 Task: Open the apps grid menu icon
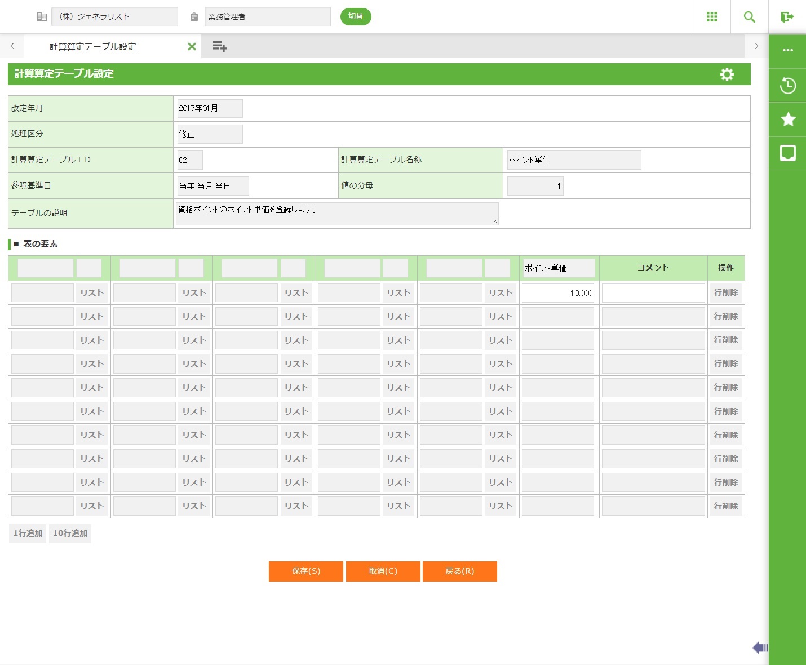pos(712,17)
